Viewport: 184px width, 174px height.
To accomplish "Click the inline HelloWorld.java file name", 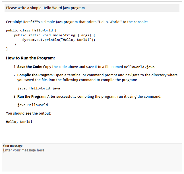I will 139,67.
